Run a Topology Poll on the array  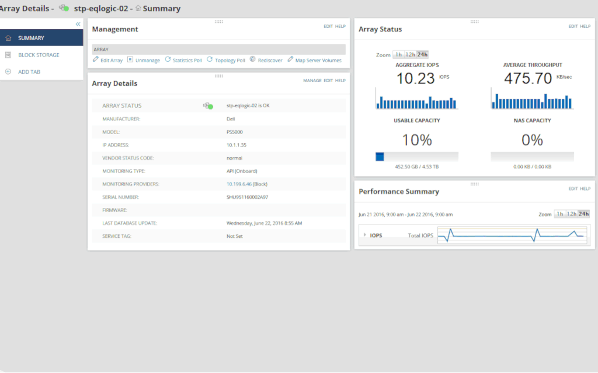click(210, 60)
